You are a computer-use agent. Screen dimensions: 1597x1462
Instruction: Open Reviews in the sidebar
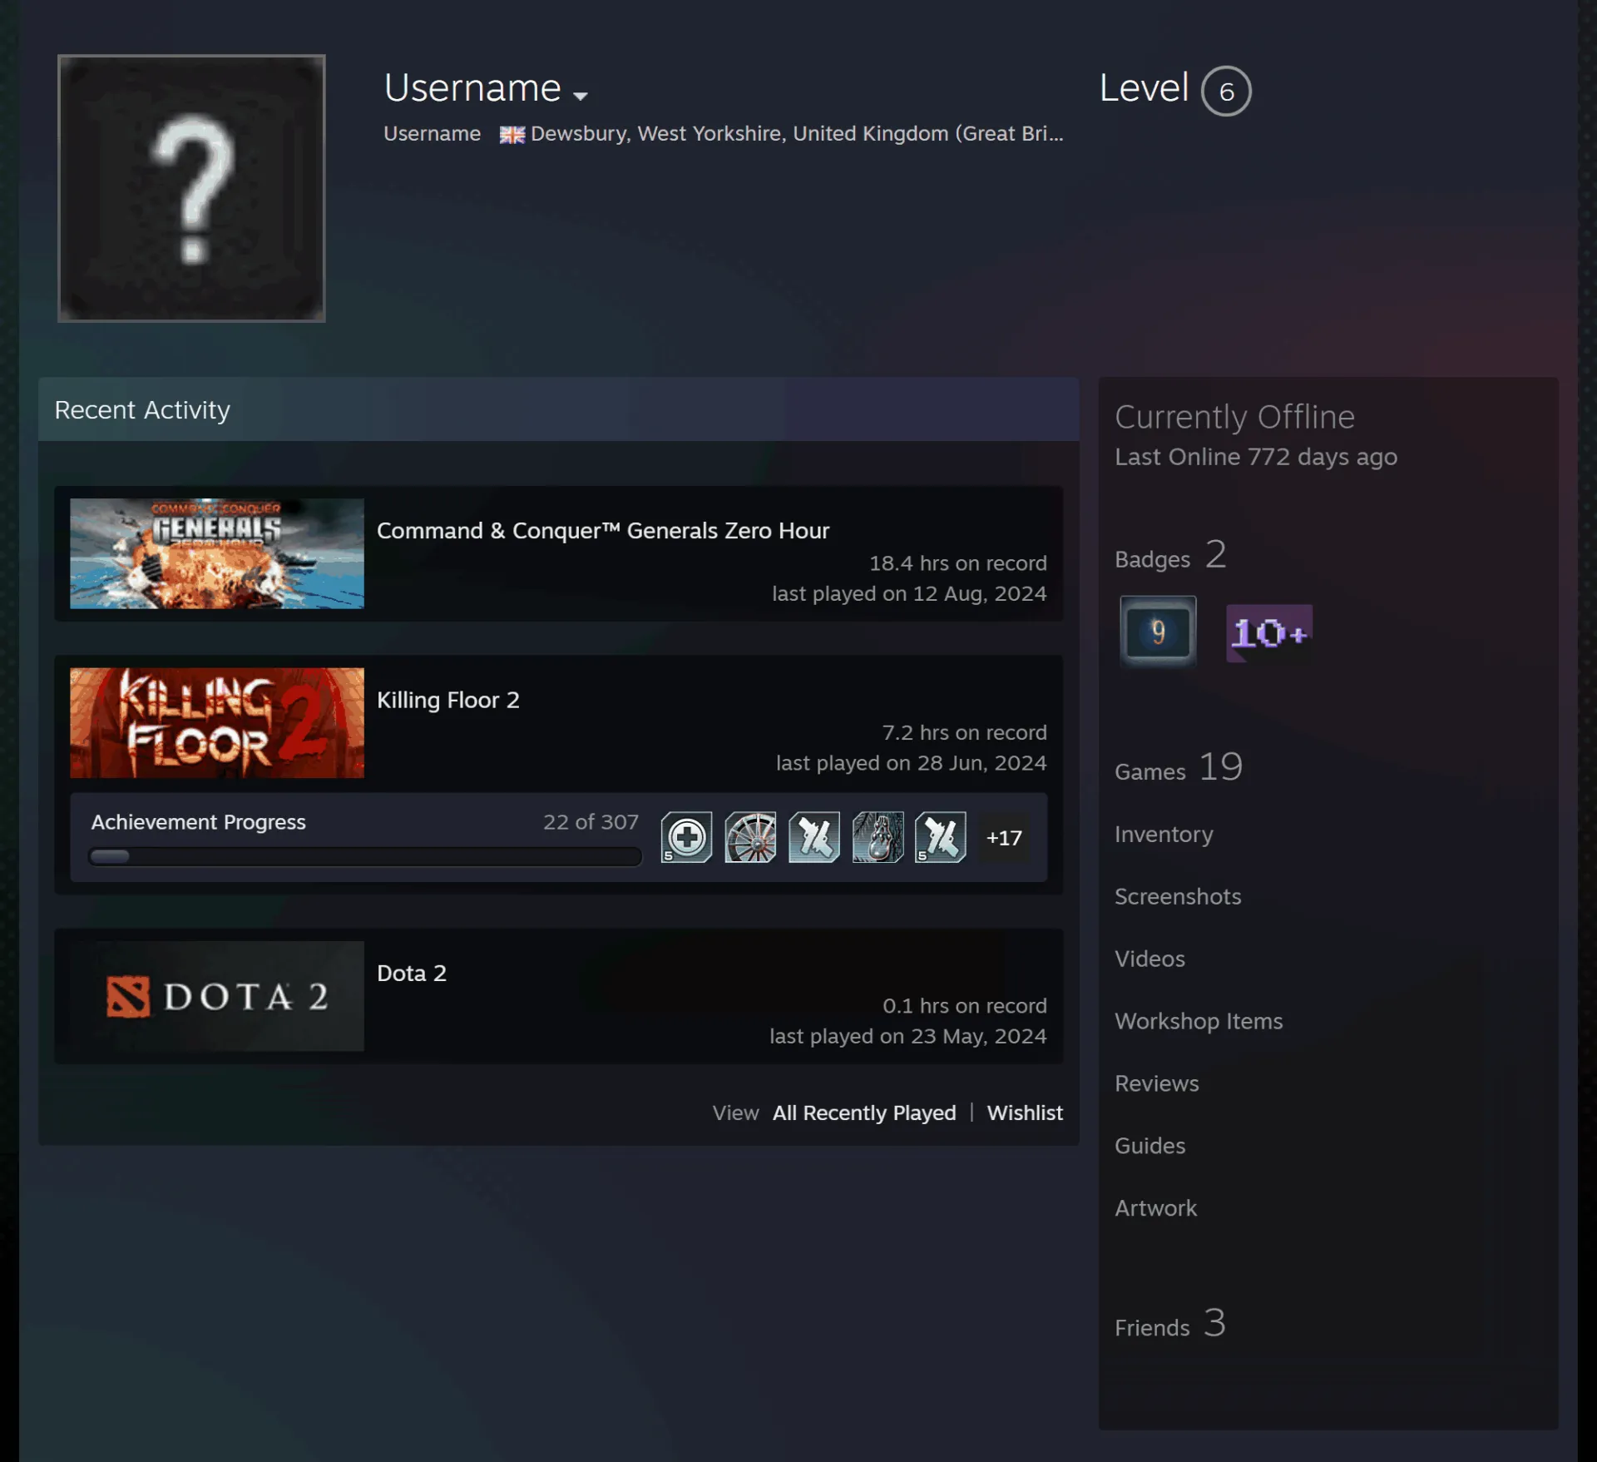click(x=1157, y=1083)
